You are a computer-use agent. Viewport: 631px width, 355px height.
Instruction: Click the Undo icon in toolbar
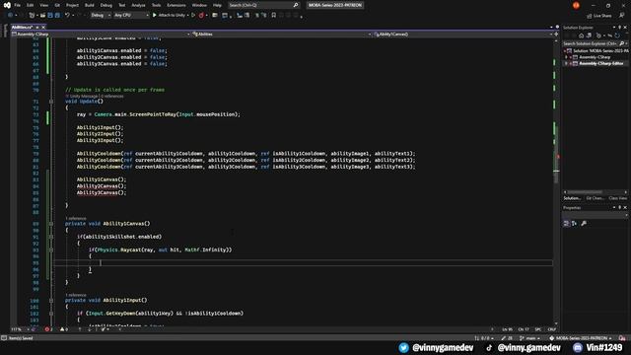(67, 16)
